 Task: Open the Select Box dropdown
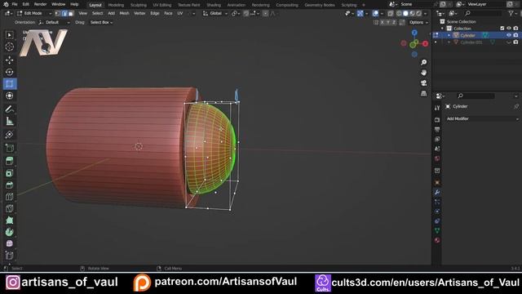(x=101, y=22)
